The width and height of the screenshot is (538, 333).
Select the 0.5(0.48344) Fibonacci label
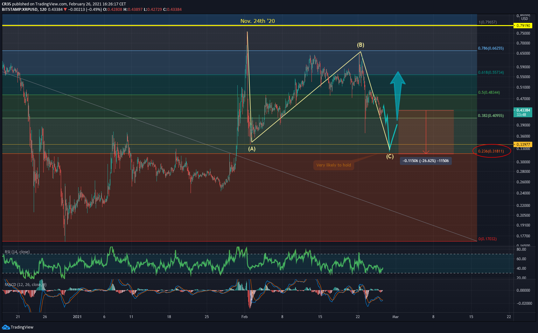(489, 92)
